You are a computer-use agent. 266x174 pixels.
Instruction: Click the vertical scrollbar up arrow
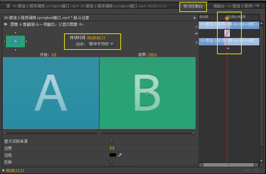coord(262,23)
